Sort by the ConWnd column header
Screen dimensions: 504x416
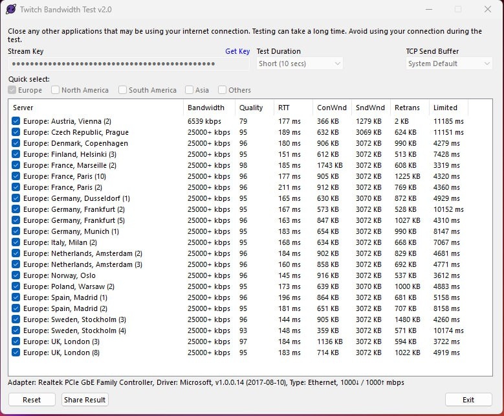tap(333, 108)
